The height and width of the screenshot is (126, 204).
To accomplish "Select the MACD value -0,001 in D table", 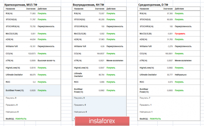I will click(170, 34).
